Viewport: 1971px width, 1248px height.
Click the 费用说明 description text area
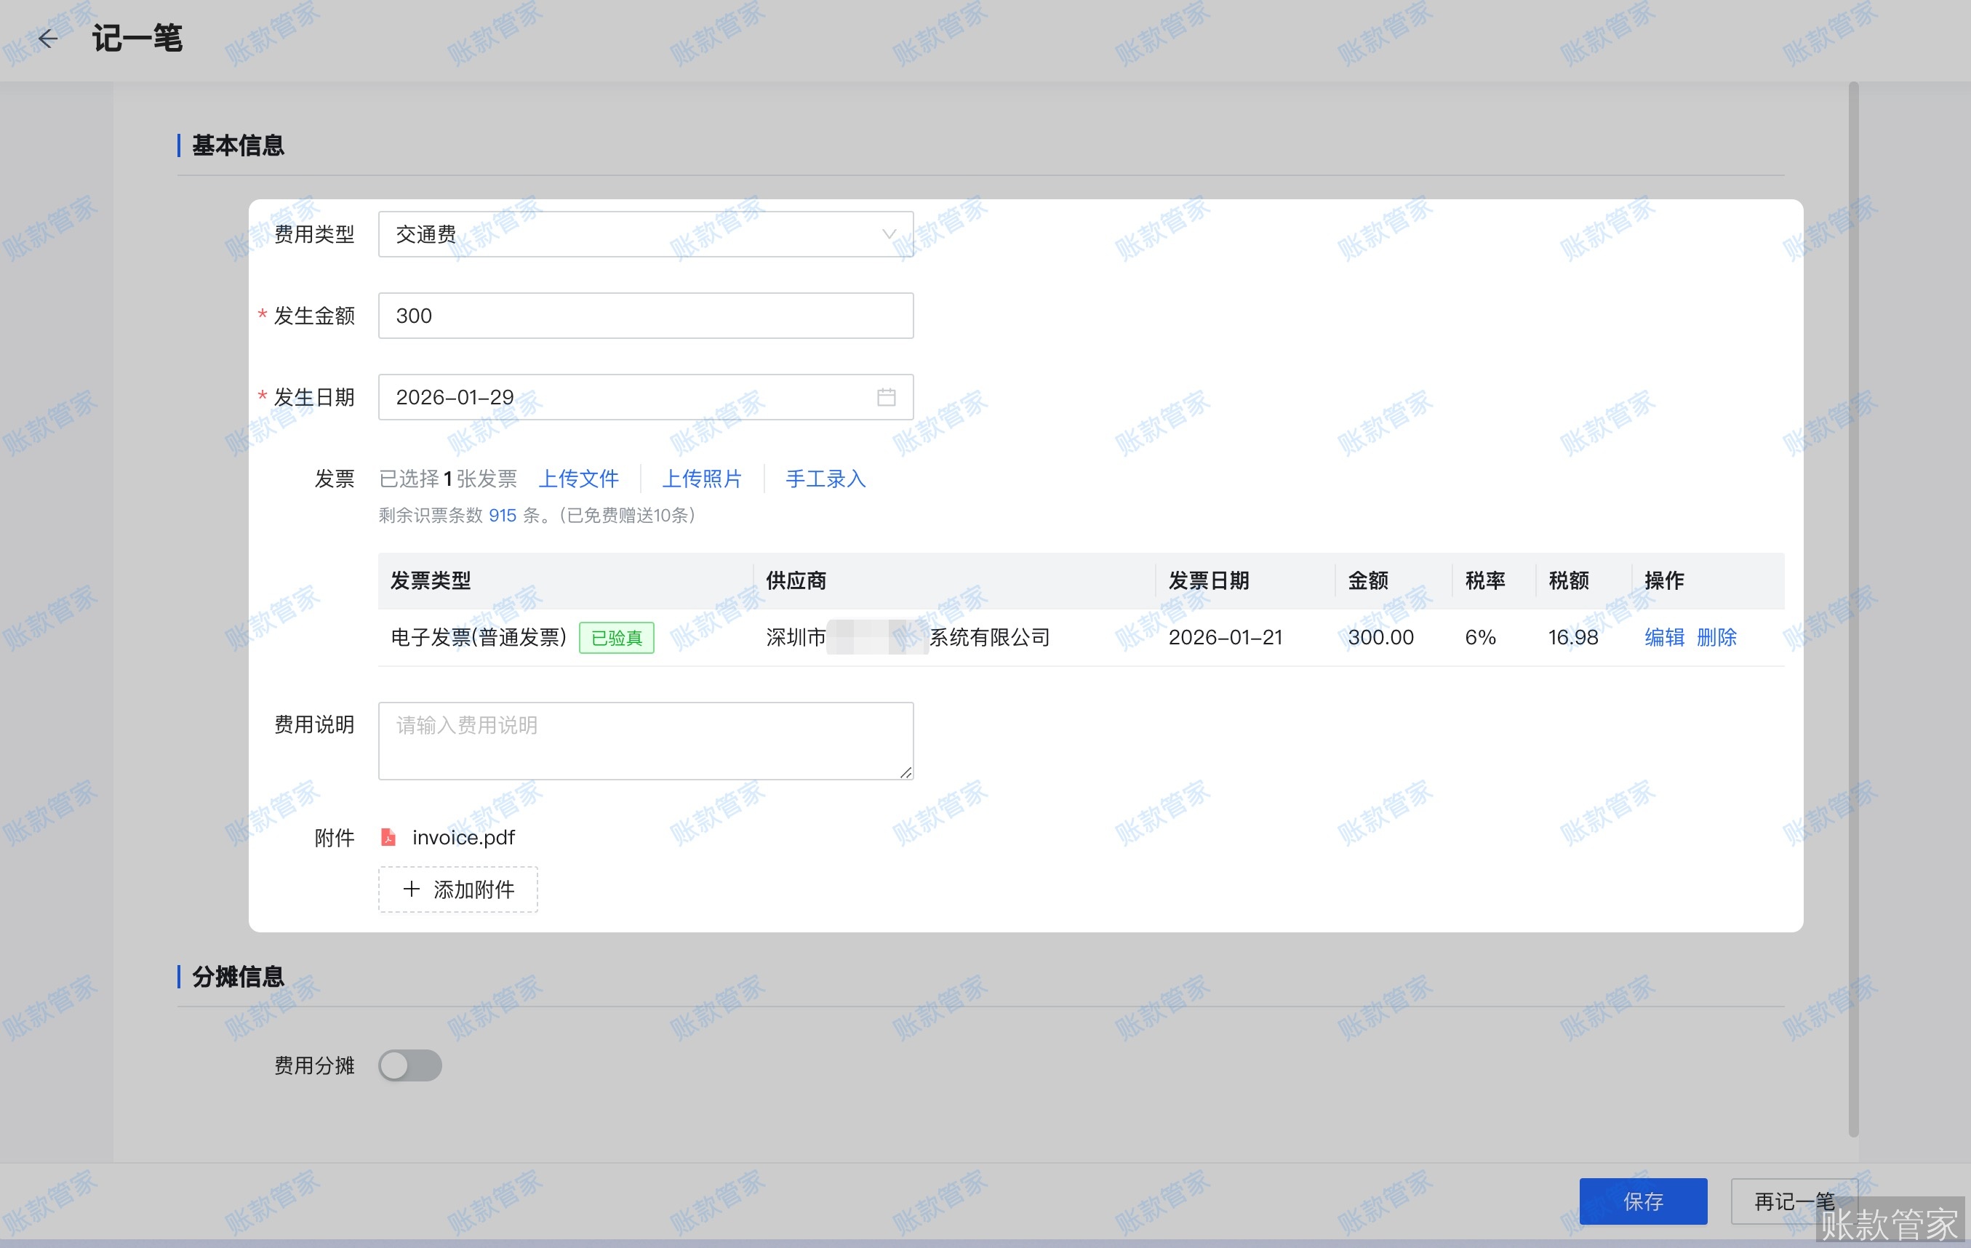[646, 739]
